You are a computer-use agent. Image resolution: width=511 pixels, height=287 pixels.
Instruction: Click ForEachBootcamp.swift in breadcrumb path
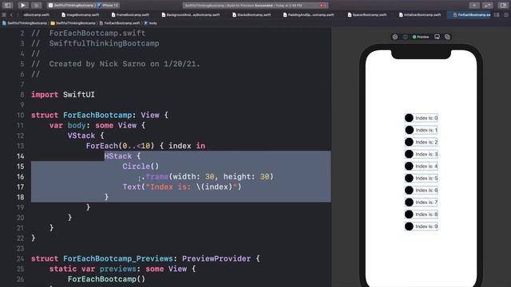[x=120, y=23]
